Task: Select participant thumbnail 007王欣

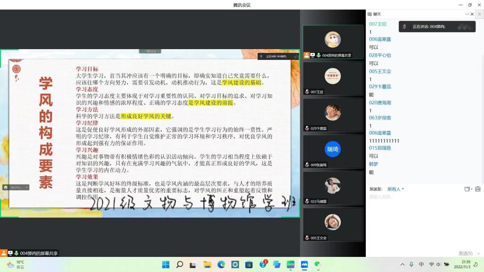Action: [x=333, y=78]
